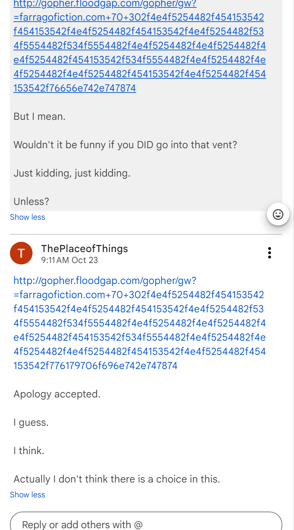Click the "Unless?" text
Viewport: 294px width, 530px height.
(x=31, y=202)
